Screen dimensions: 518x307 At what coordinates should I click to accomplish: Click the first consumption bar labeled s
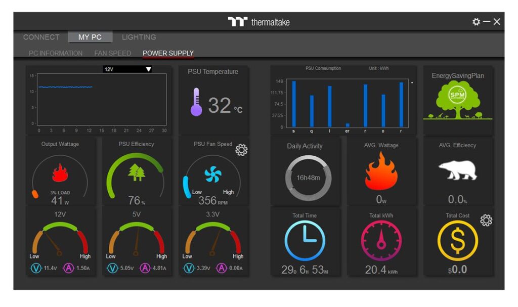click(294, 104)
